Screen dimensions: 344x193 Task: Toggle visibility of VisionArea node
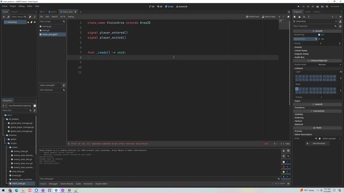click(34, 22)
